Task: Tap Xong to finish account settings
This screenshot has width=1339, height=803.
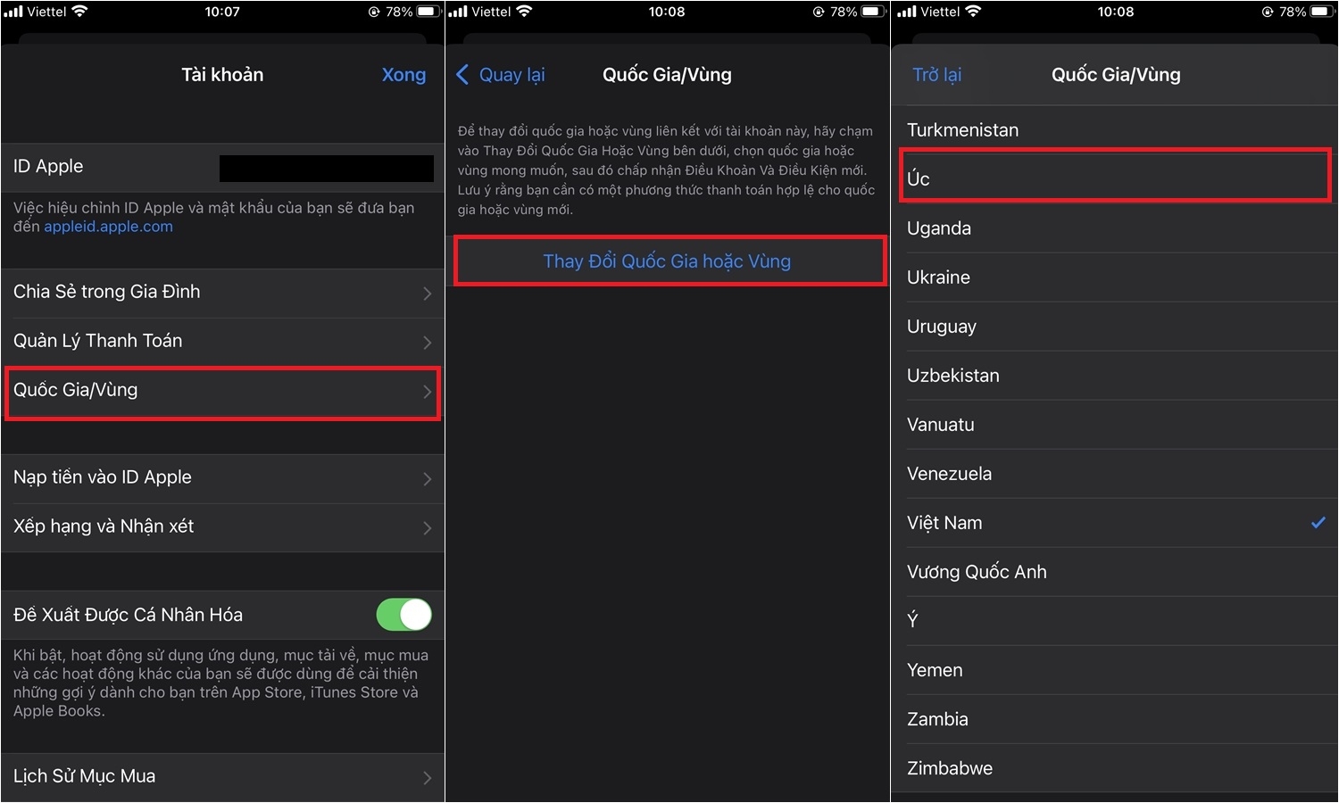Action: click(403, 75)
